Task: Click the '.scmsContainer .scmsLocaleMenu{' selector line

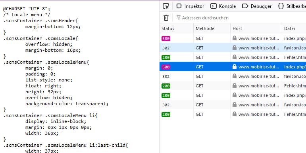Action: [x=46, y=62]
